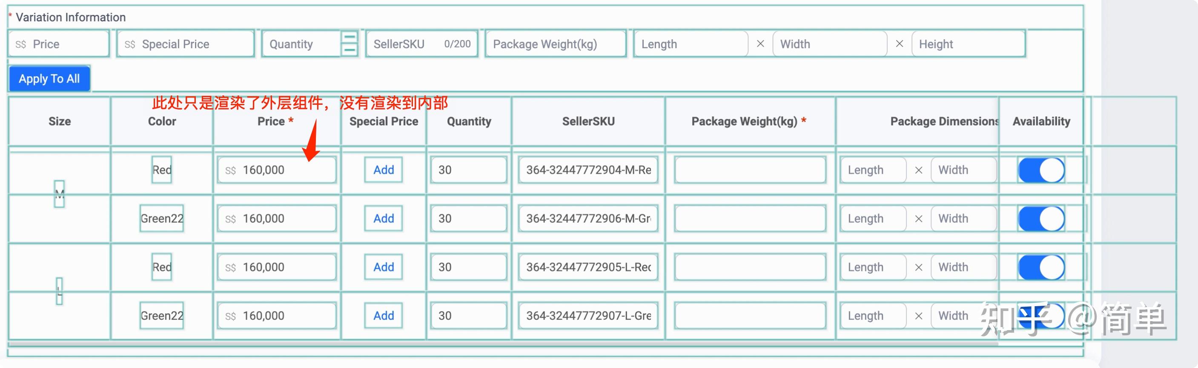Click the bulk SellerSKU input field
1198x368 pixels.
422,44
